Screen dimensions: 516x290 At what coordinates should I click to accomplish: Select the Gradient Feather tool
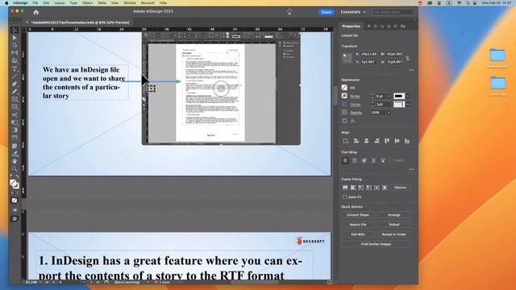pyautogui.click(x=15, y=138)
